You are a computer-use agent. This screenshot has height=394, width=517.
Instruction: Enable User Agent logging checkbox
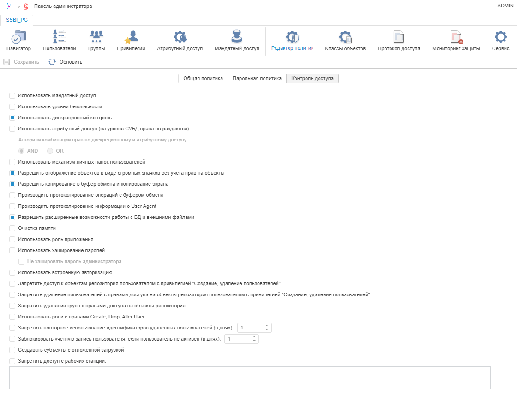pos(12,206)
